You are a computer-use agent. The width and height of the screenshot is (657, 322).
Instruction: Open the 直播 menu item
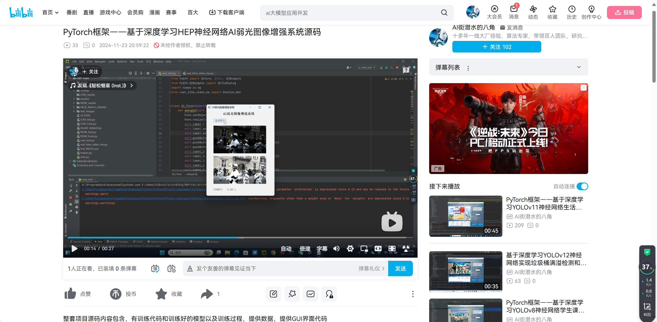(x=88, y=12)
